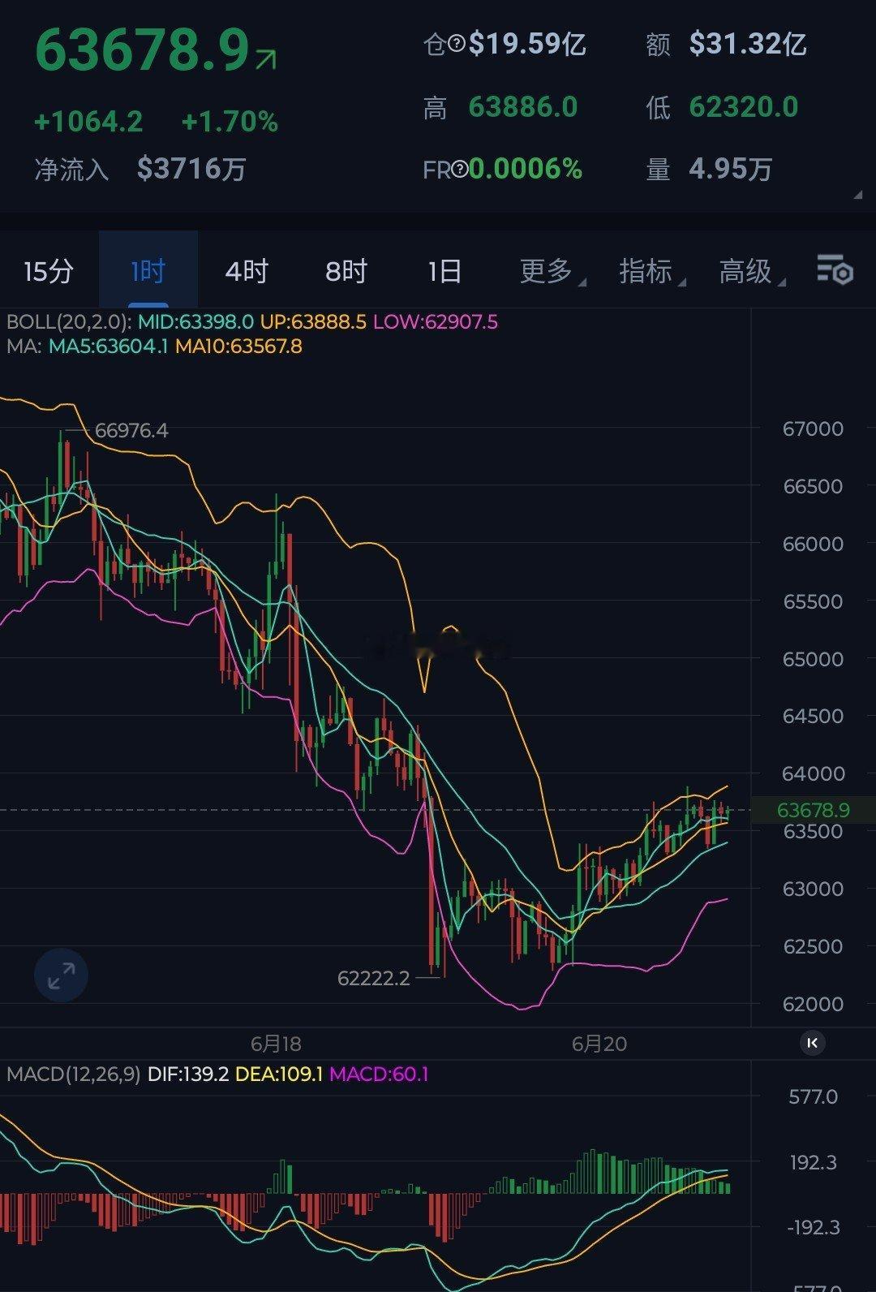876x1292 pixels.
Task: Tap the 65000 price axis label
Action: pyautogui.click(x=813, y=659)
